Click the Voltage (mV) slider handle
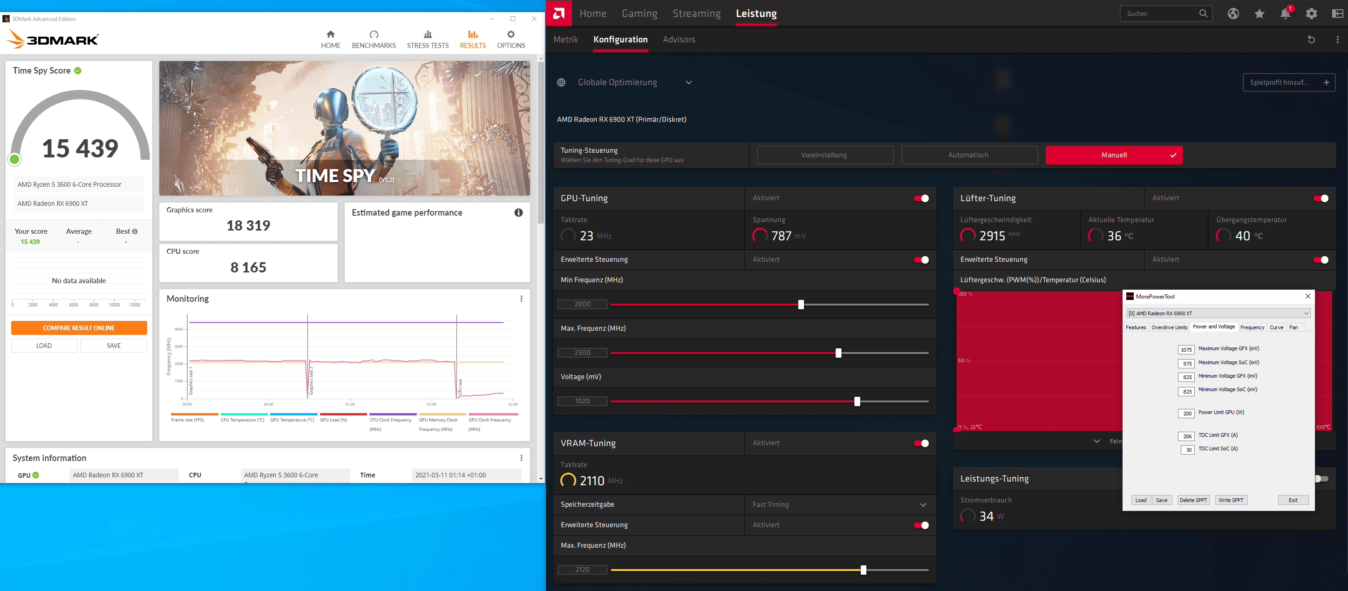Image resolution: width=1348 pixels, height=591 pixels. [857, 401]
